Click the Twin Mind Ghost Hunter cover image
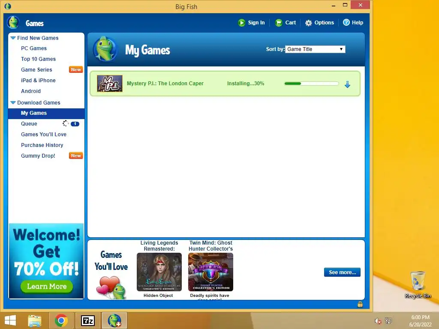 pos(210,272)
